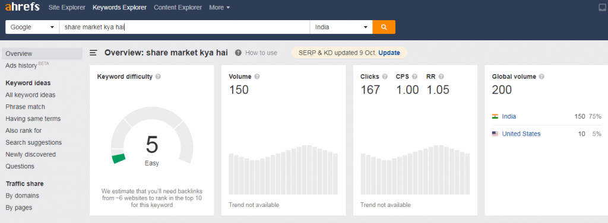Click the keyword search input field
Screen dimensions: 608x223
(185, 27)
